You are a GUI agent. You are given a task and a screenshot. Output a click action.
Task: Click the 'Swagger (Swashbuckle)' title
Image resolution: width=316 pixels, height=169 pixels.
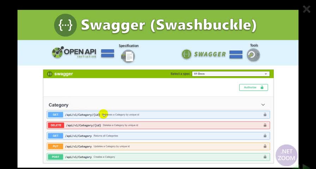(169, 25)
